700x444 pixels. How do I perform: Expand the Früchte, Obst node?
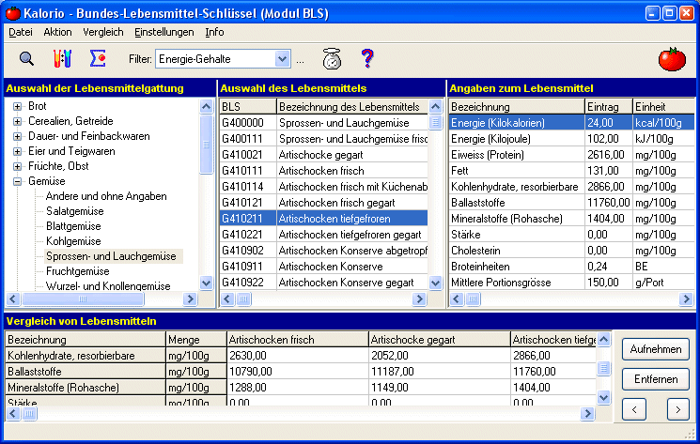[18, 166]
